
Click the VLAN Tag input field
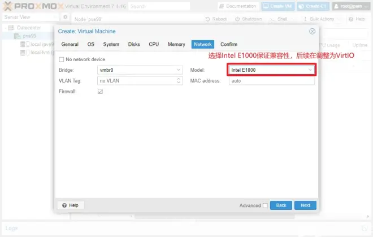point(137,81)
